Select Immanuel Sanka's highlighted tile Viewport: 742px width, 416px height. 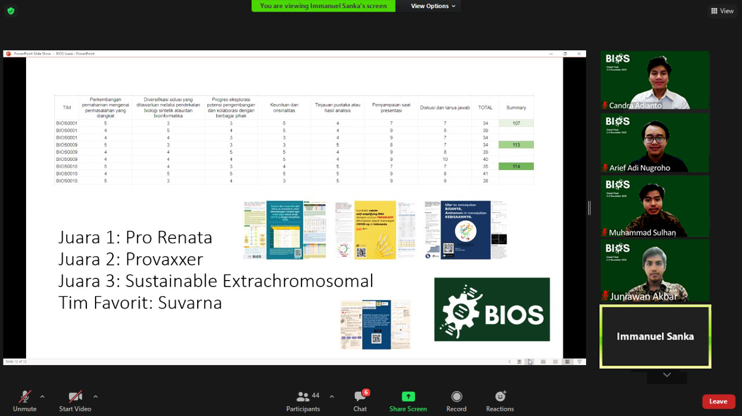pos(655,336)
